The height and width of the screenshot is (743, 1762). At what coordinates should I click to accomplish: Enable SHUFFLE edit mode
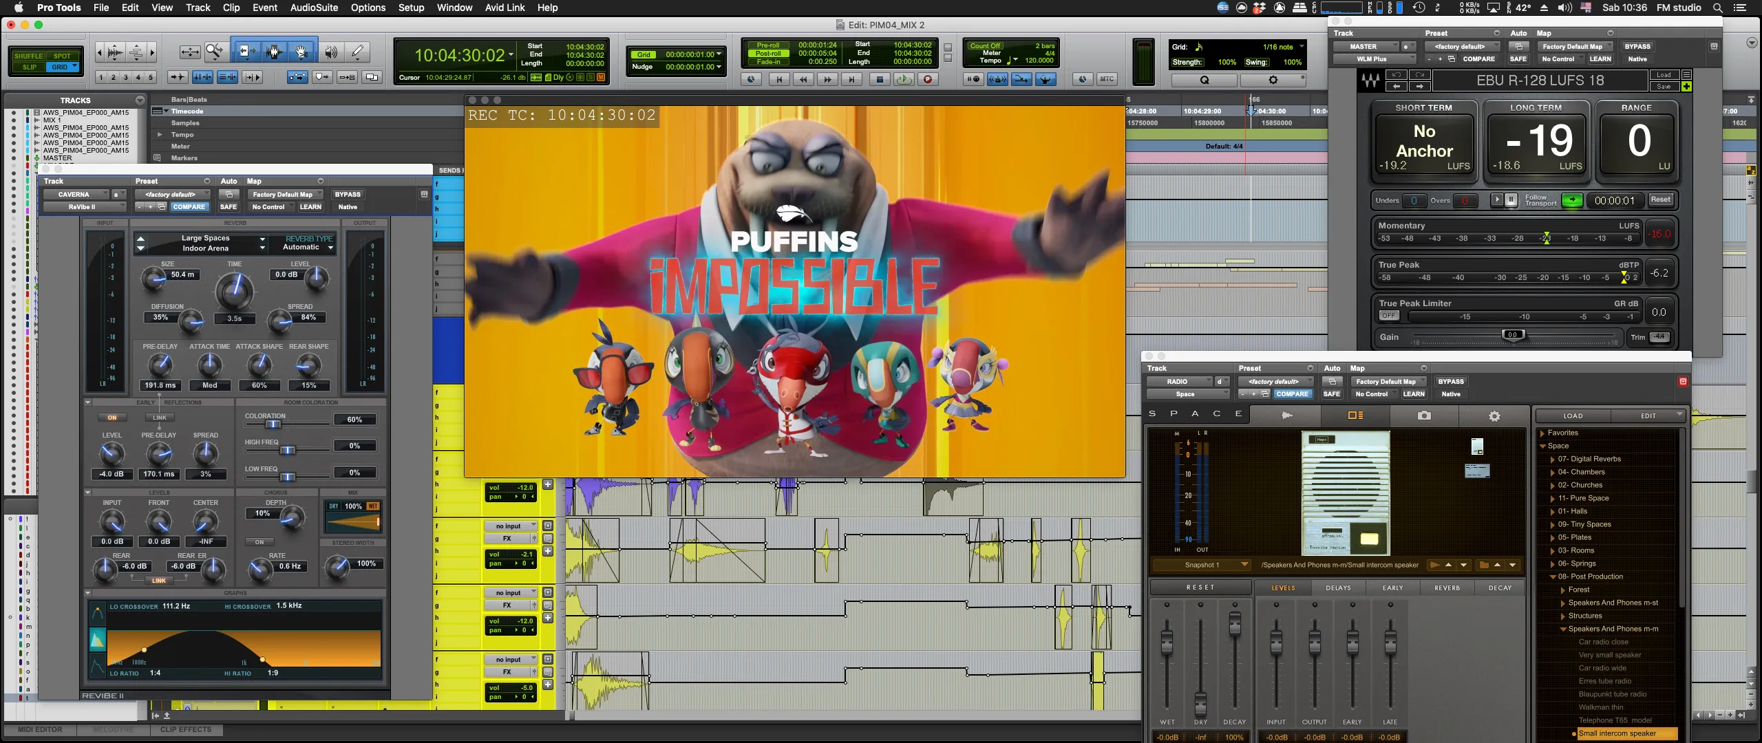pyautogui.click(x=28, y=56)
